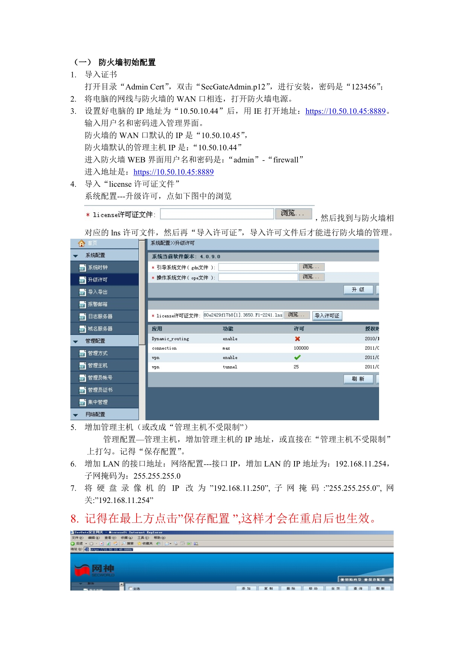Click the 查询 button
The height and width of the screenshot is (656, 464).
coord(358,589)
